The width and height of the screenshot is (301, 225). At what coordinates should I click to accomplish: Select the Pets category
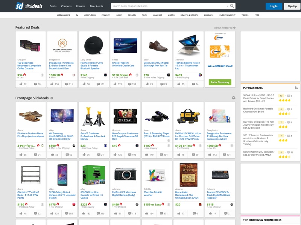coord(257,15)
